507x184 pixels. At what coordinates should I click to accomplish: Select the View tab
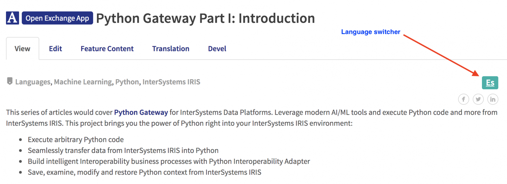coord(22,48)
